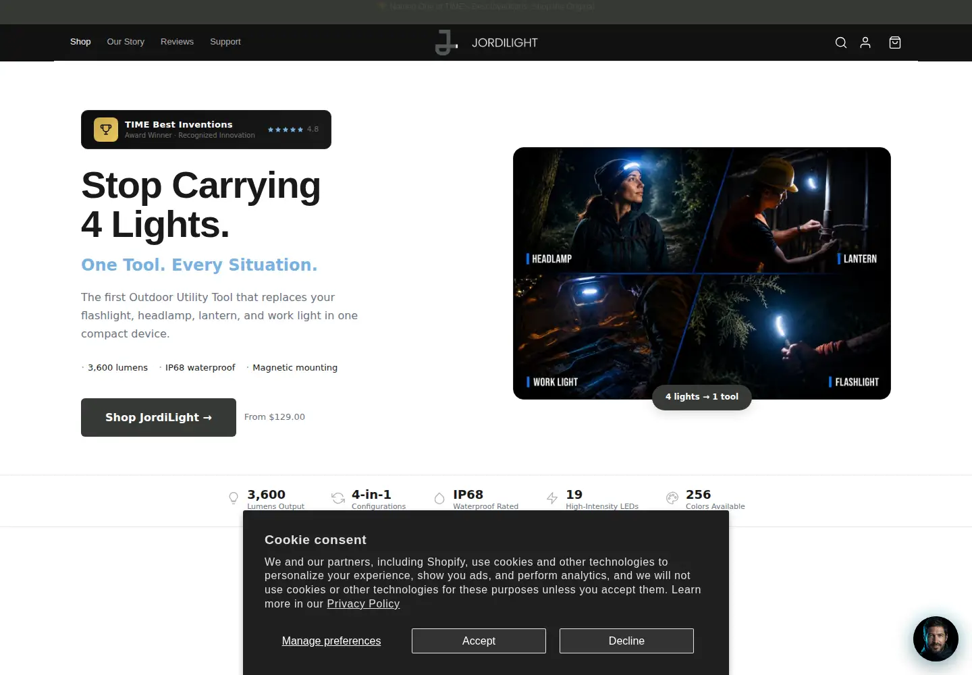Click the 'Colors Available' stat label
This screenshot has width=972, height=675.
pos(715,506)
